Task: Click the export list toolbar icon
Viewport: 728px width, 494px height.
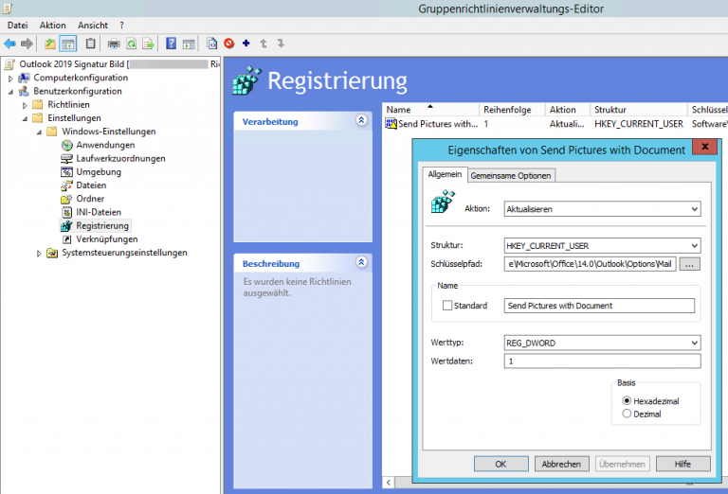Action: [149, 44]
